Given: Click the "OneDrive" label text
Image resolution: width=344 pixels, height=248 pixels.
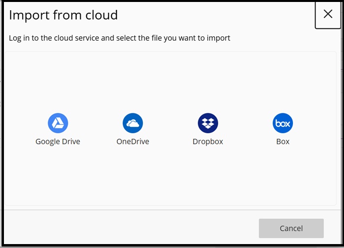Looking at the screenshot, I should 133,142.
